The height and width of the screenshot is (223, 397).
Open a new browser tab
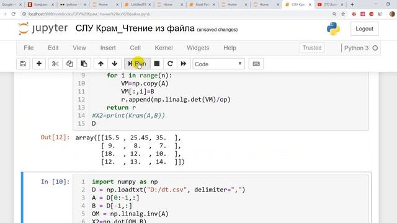point(352,4)
